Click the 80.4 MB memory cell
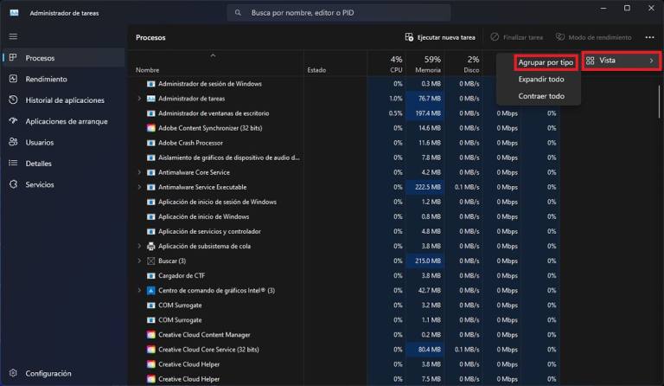 pyautogui.click(x=425, y=350)
